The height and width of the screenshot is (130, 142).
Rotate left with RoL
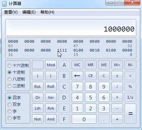pos(38,87)
